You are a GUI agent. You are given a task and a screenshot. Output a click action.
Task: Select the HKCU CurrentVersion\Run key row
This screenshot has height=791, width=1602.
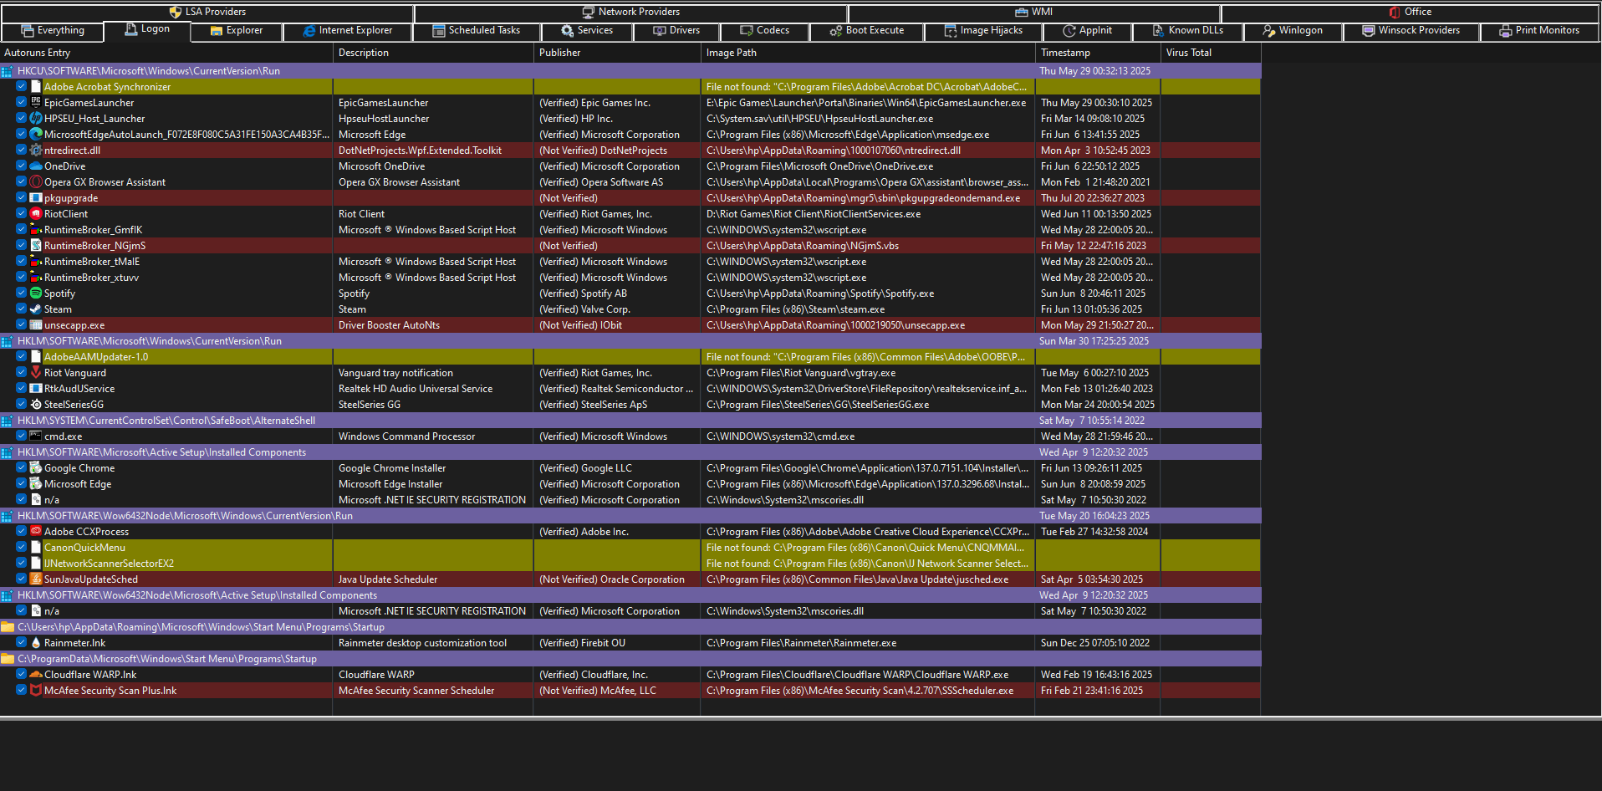coord(630,71)
